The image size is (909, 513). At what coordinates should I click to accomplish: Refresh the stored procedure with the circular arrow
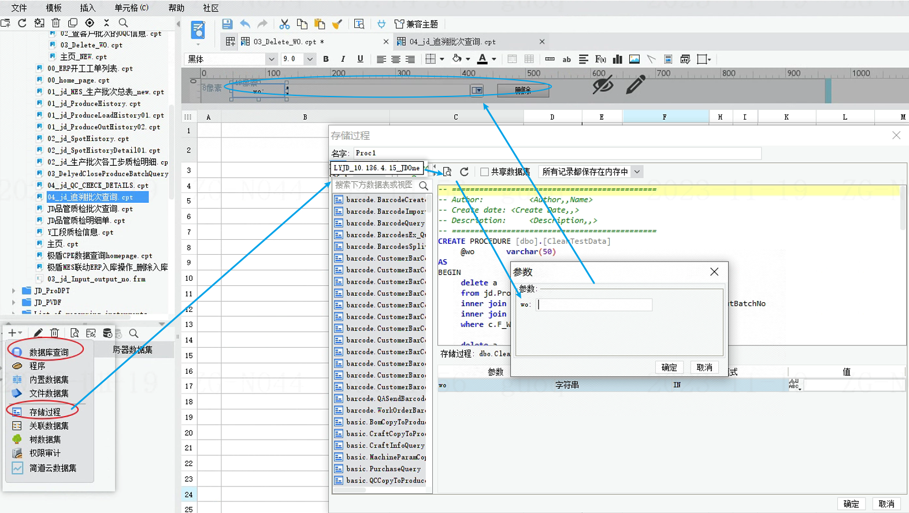pyautogui.click(x=464, y=172)
